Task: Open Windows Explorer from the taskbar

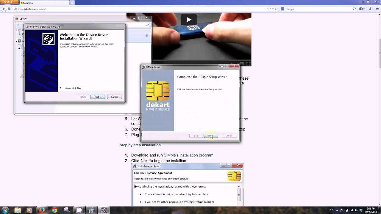Action: [18, 210]
